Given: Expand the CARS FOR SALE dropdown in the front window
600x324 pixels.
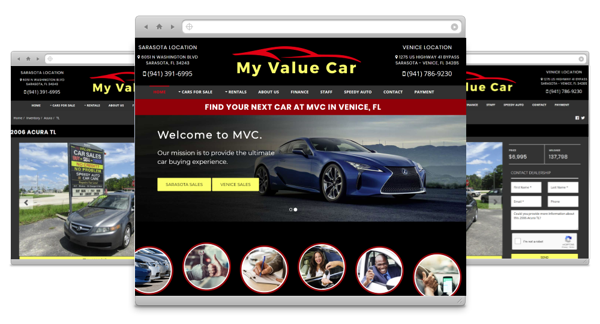Looking at the screenshot, I should coord(195,92).
